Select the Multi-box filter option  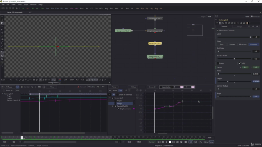point(243,45)
